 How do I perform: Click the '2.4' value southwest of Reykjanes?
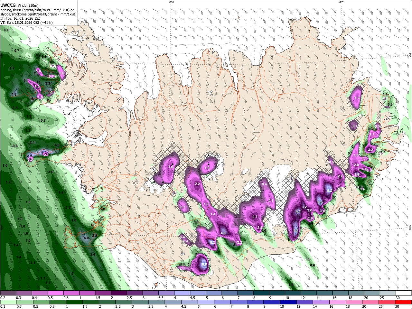coord(93,254)
